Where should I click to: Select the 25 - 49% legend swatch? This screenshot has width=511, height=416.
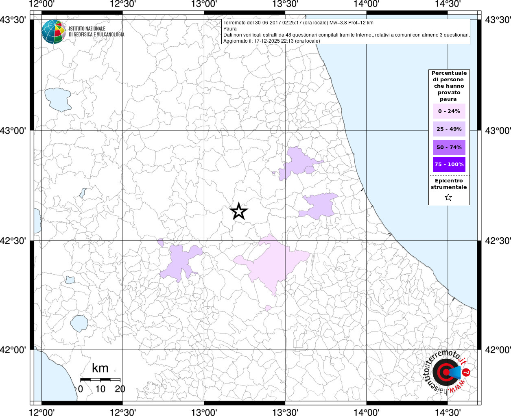(x=449, y=129)
